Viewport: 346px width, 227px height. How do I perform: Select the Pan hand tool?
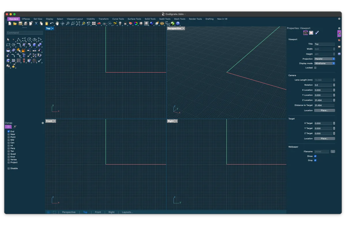tap(57, 24)
